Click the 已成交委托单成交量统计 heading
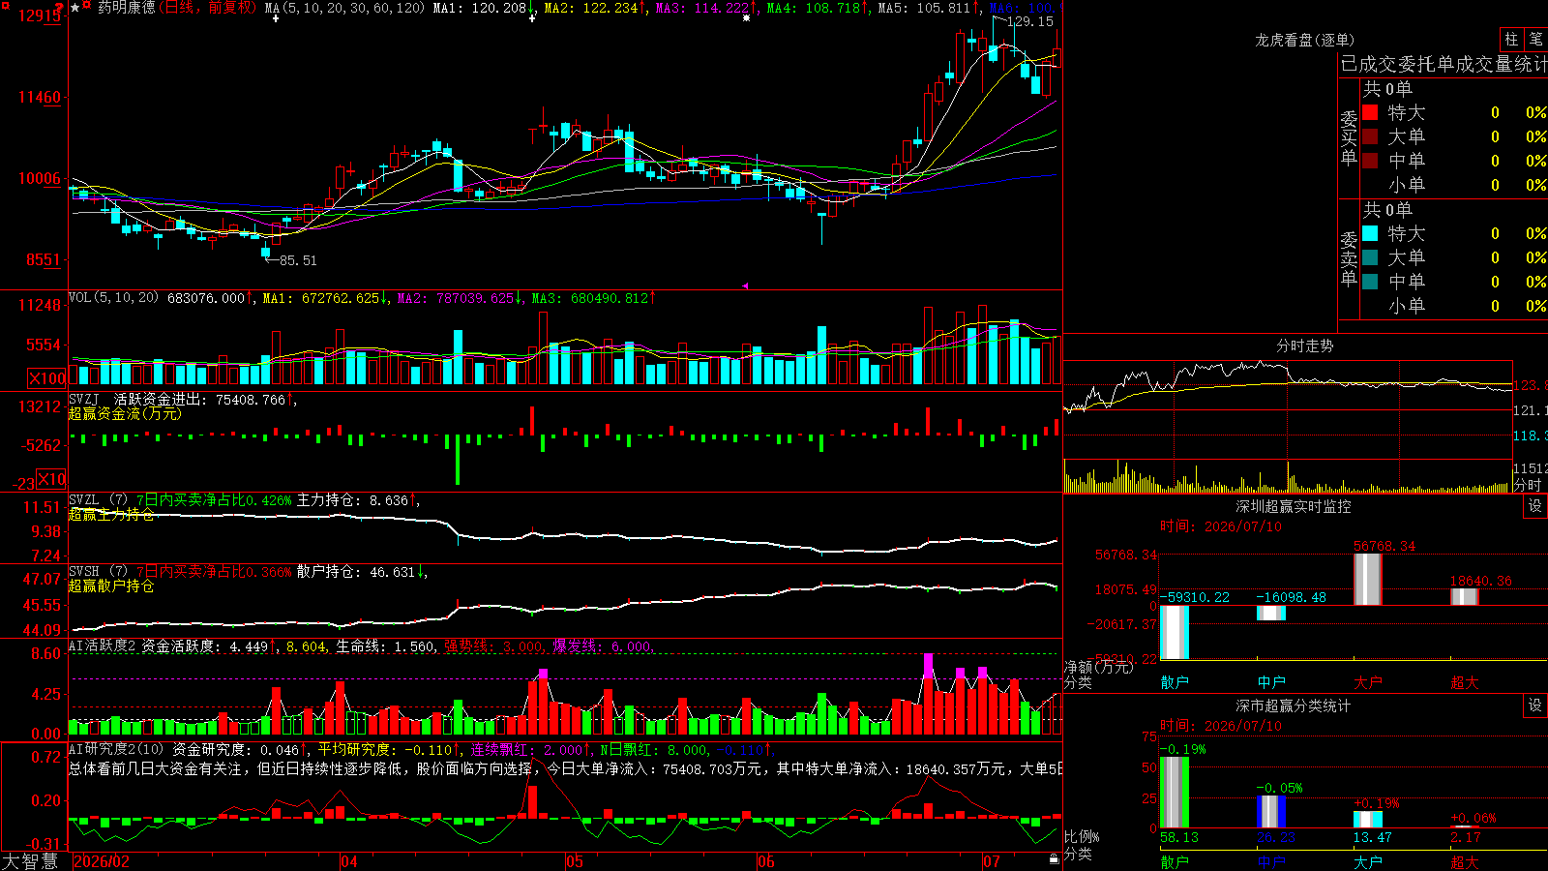Viewport: 1548px width, 871px height. tap(1444, 64)
